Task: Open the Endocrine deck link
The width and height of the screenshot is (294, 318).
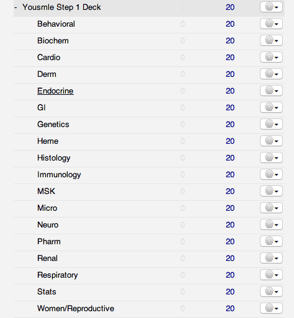Action: [x=55, y=91]
